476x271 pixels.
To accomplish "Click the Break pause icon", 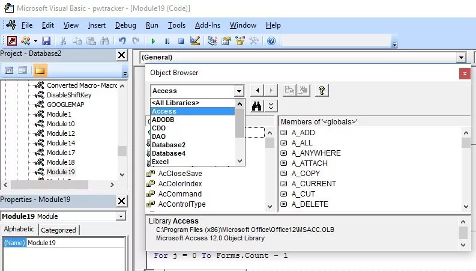I will point(167,41).
